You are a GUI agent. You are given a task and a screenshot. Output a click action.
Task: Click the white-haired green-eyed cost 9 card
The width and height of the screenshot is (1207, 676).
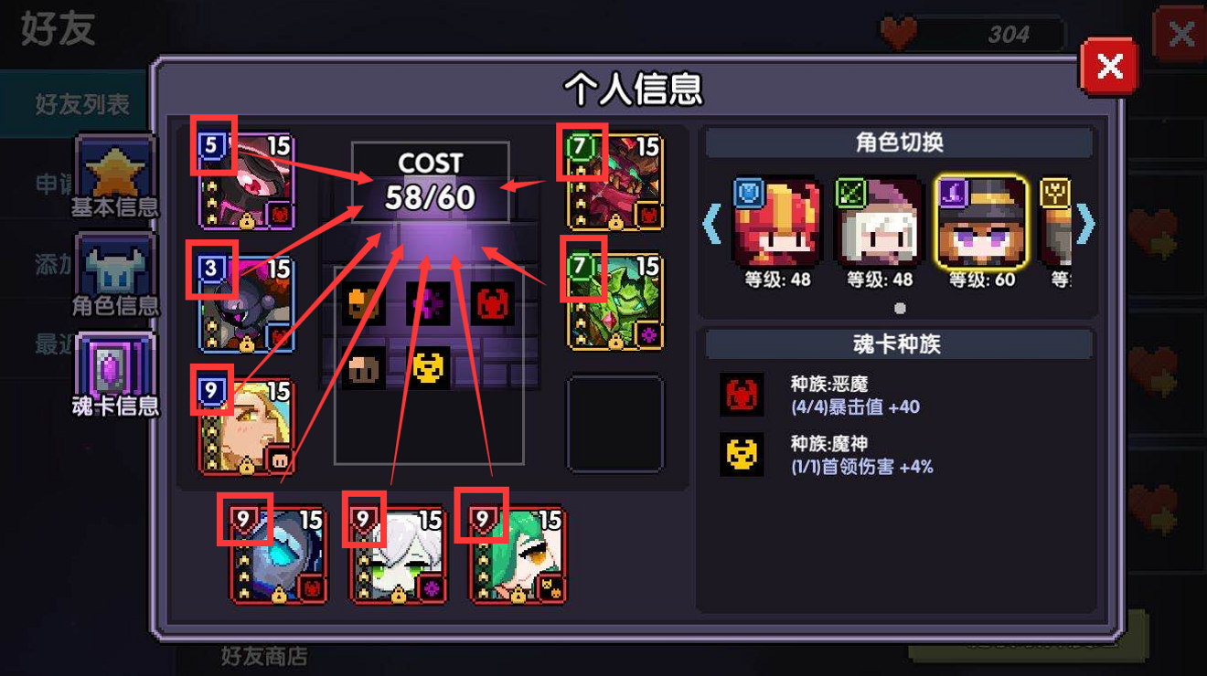coord(399,555)
